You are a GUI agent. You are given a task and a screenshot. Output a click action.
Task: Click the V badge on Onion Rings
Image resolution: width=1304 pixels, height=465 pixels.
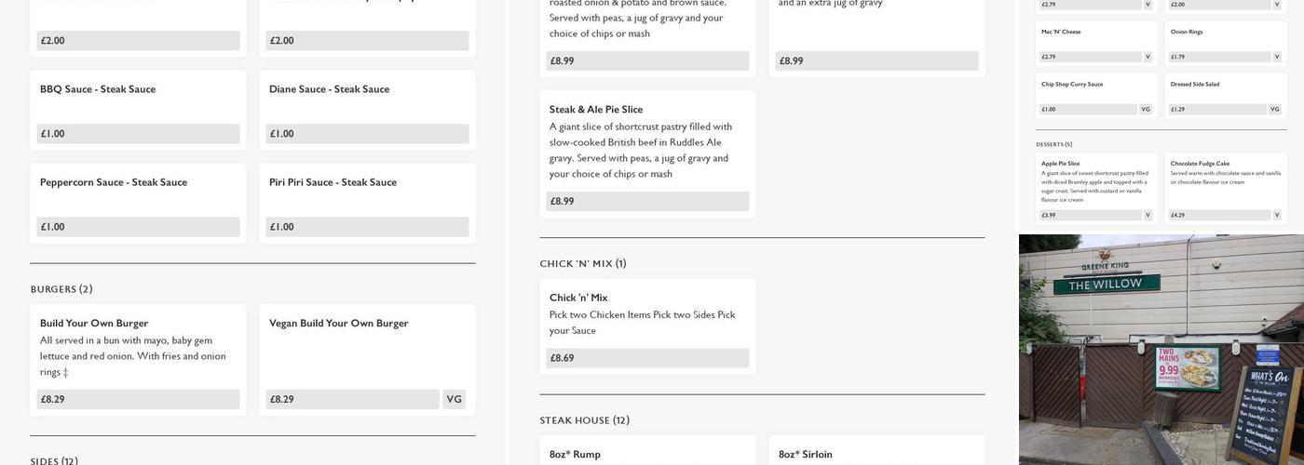(x=1277, y=57)
